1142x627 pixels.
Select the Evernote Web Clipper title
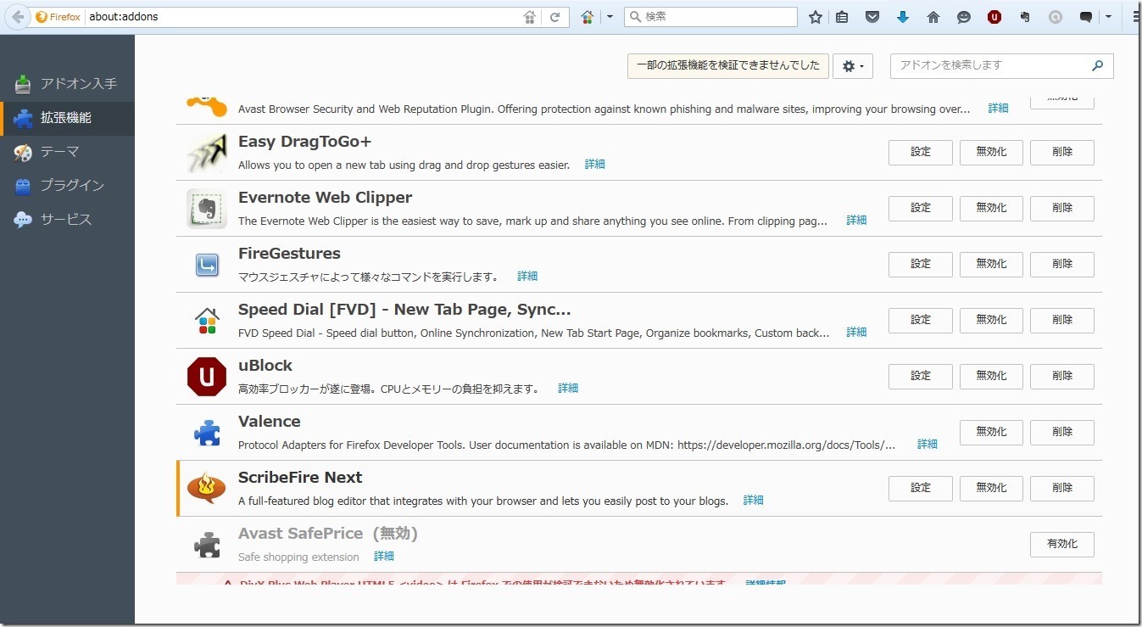coord(325,198)
